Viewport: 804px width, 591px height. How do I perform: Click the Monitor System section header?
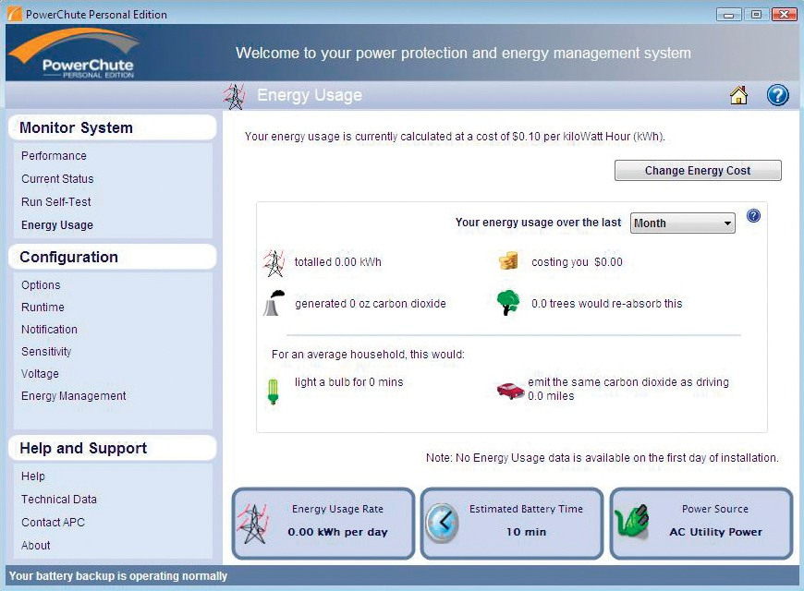tap(113, 127)
